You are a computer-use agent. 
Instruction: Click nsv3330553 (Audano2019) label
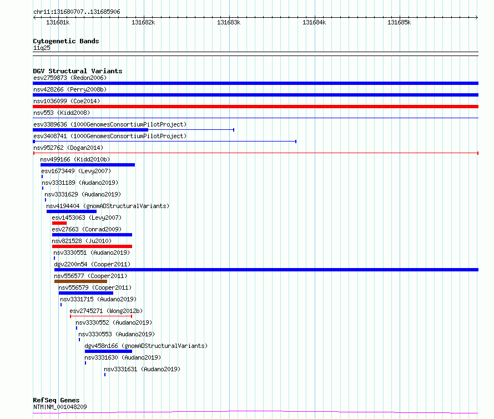(x=117, y=334)
